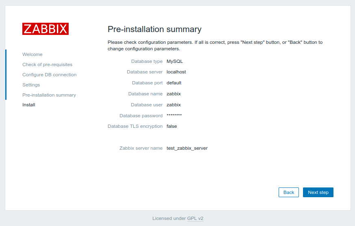This screenshot has height=226, width=355.
Task: Click the Database user value zabbix
Action: coord(174,105)
